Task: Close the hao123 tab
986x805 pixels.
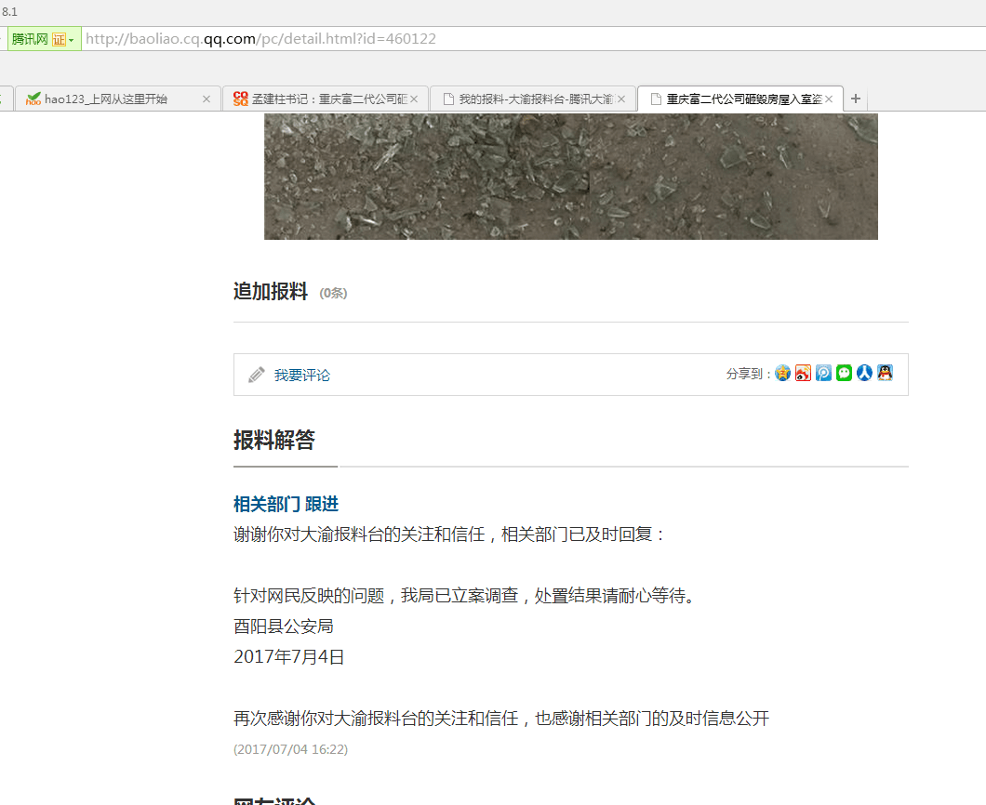Action: point(207,99)
